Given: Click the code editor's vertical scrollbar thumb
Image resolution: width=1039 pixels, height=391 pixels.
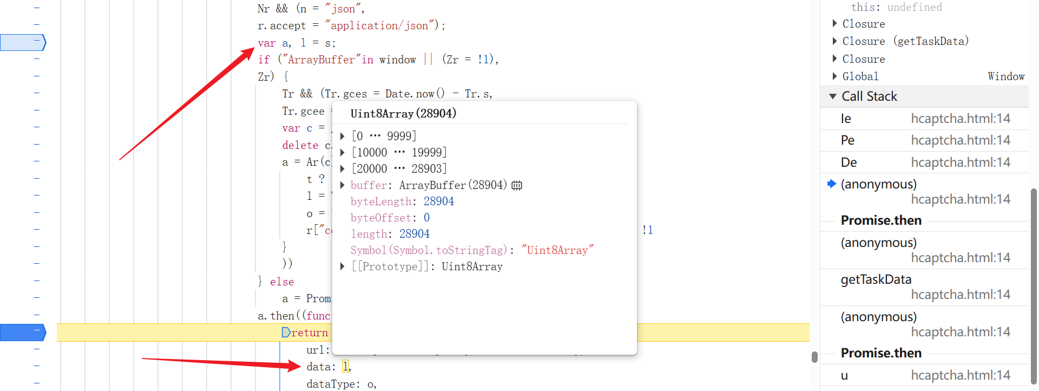Looking at the screenshot, I should coord(814,357).
